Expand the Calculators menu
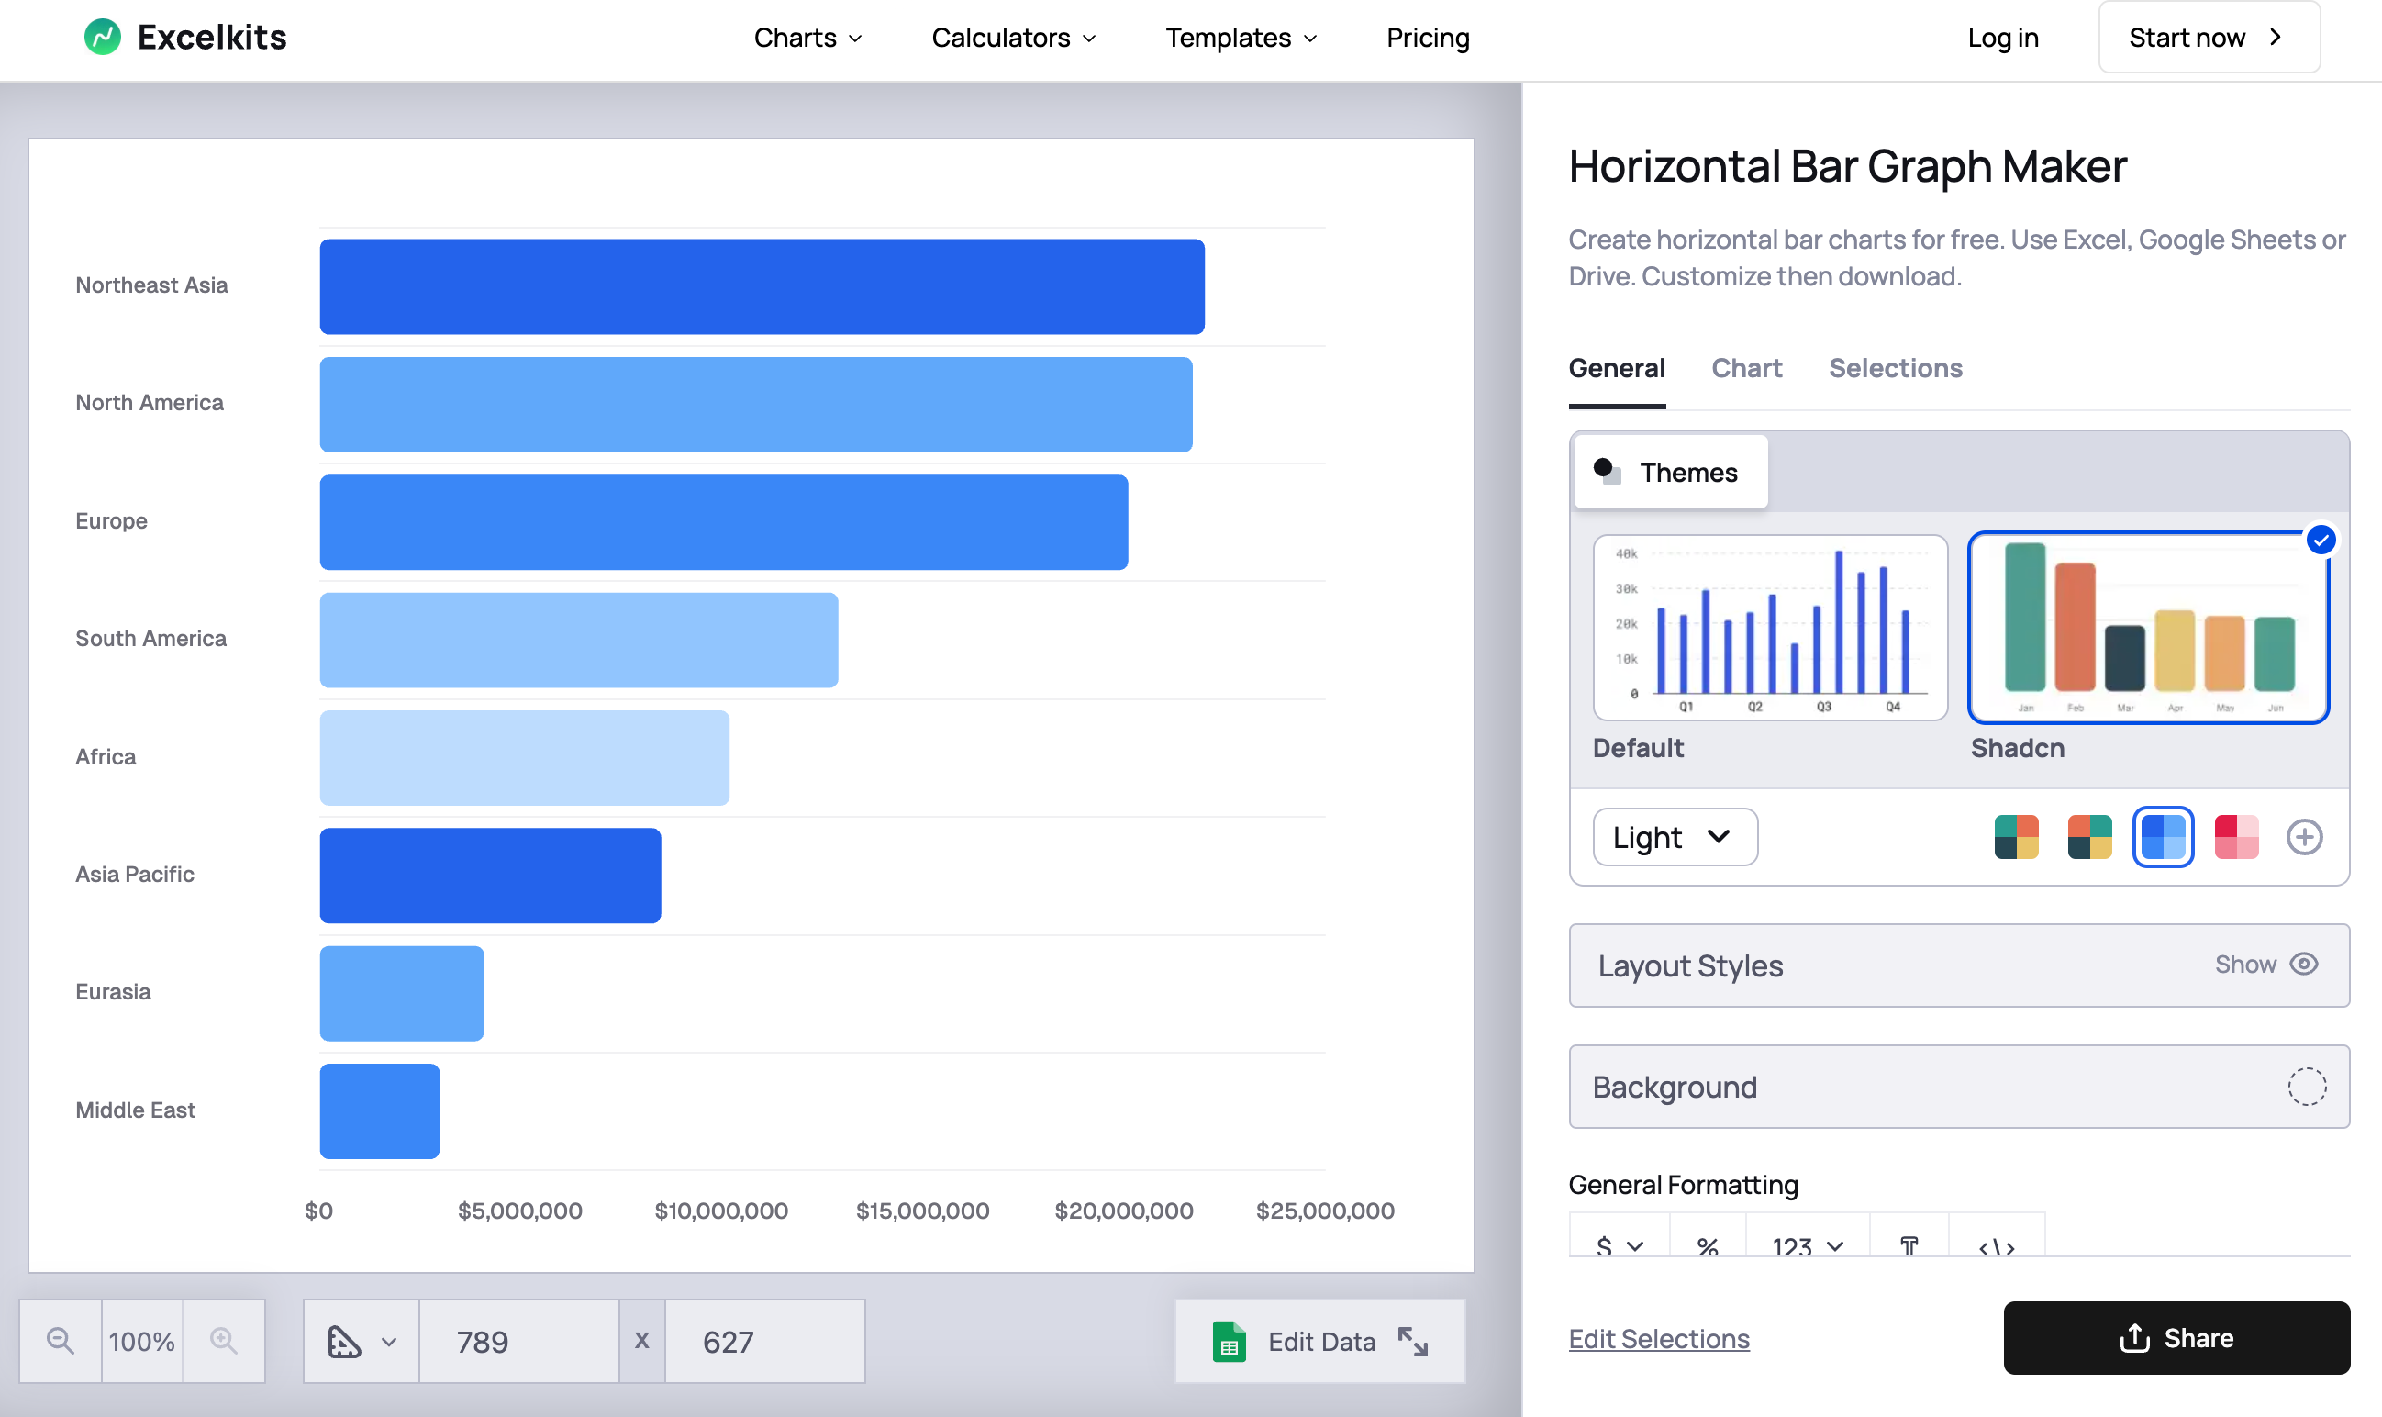The image size is (2382, 1417). [1013, 38]
